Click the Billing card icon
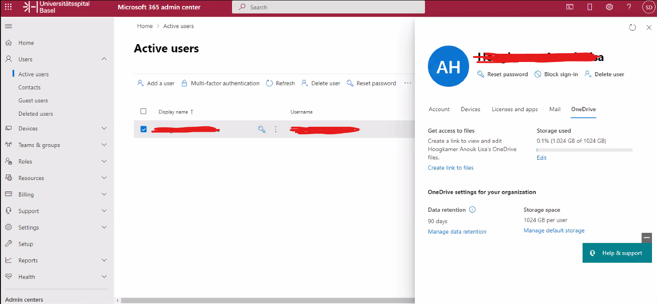 [8, 194]
